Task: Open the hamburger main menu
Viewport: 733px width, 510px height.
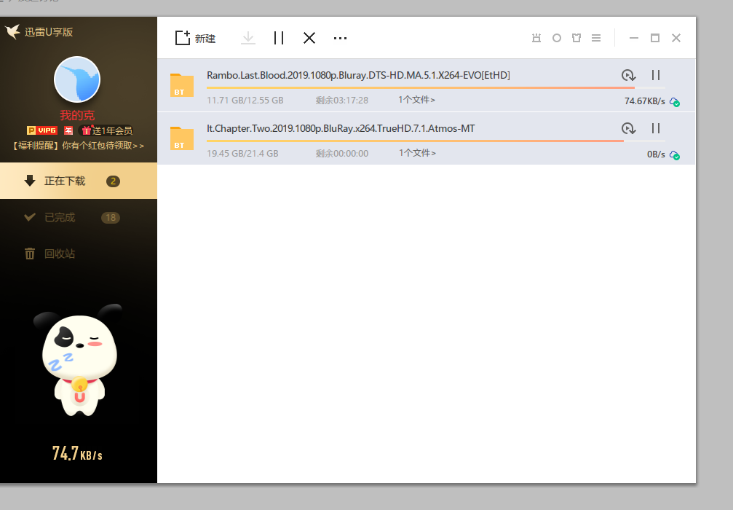Action: click(x=596, y=38)
